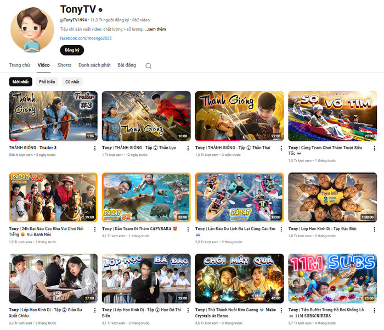This screenshot has height=330, width=384.
Task: Play the ĐÀ LẠT #2 capybara thumbnail
Action: click(x=146, y=197)
